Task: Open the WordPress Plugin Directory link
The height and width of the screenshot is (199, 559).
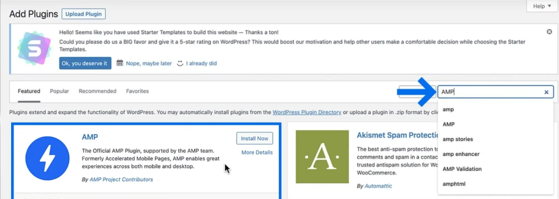Action: (307, 112)
